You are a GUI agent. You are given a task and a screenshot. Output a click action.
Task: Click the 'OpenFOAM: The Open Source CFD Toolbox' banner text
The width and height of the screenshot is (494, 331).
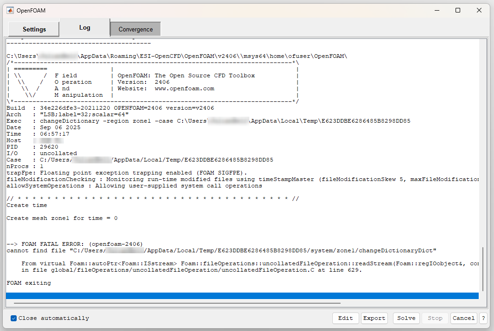tap(186, 76)
